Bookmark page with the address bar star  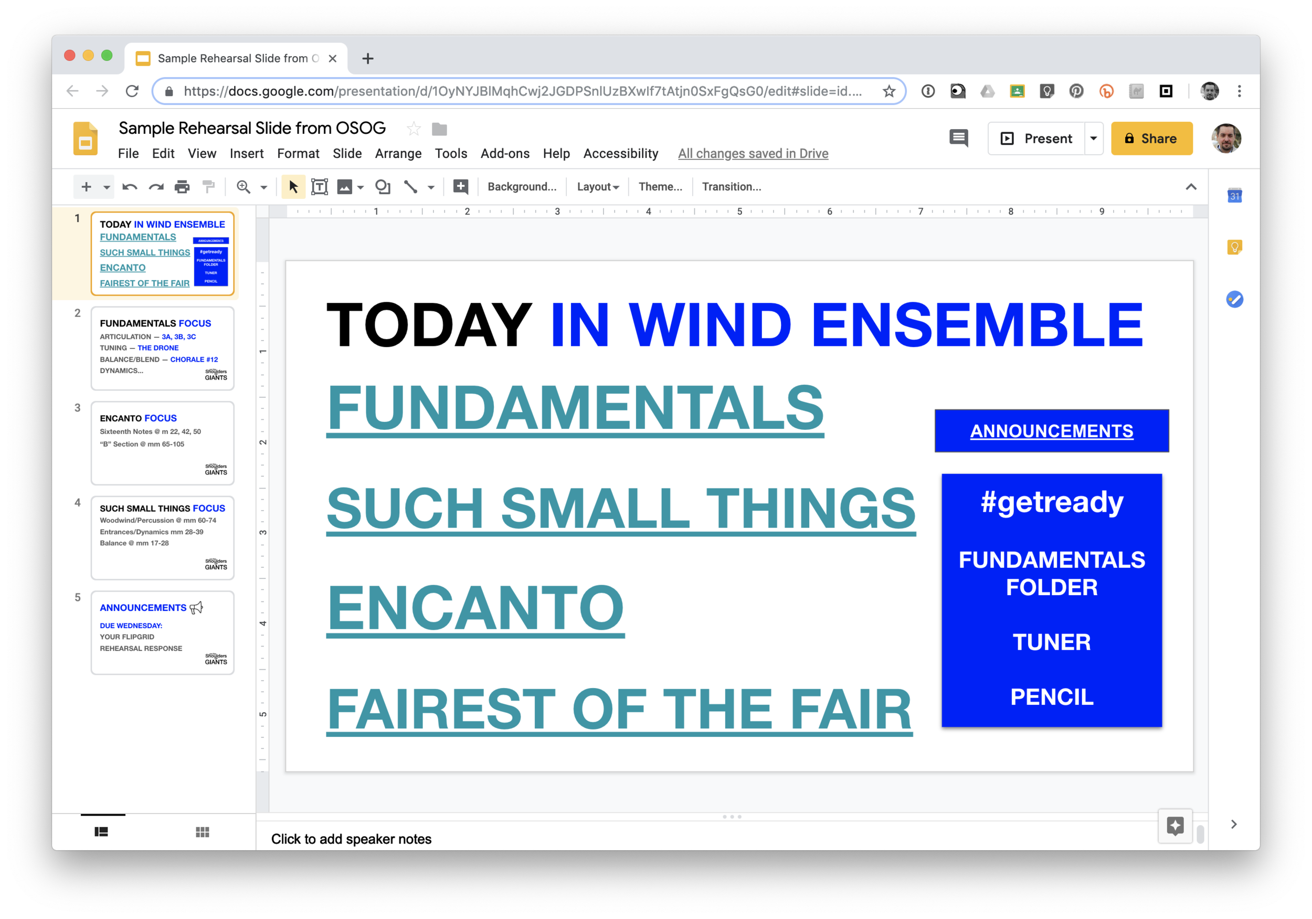click(x=888, y=91)
